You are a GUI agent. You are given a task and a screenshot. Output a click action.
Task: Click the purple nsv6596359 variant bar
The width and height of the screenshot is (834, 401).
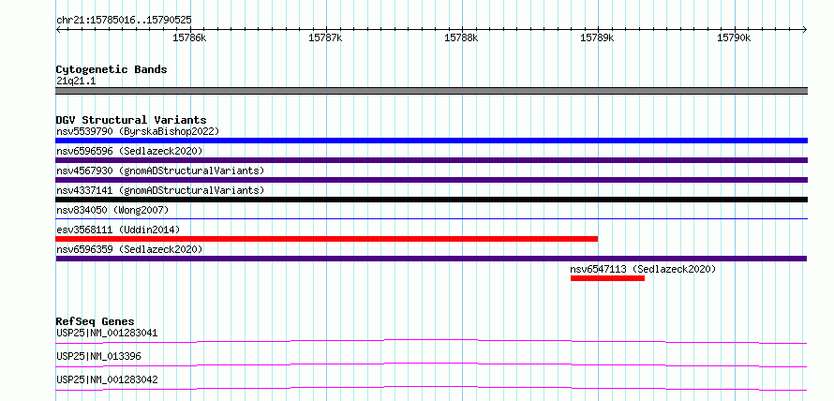tap(431, 259)
